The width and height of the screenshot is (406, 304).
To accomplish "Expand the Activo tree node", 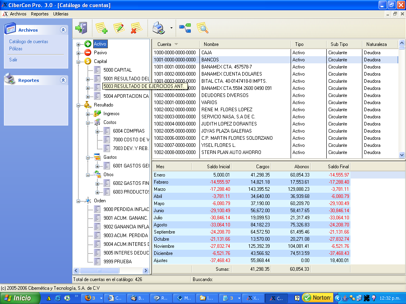I will [x=78, y=44].
